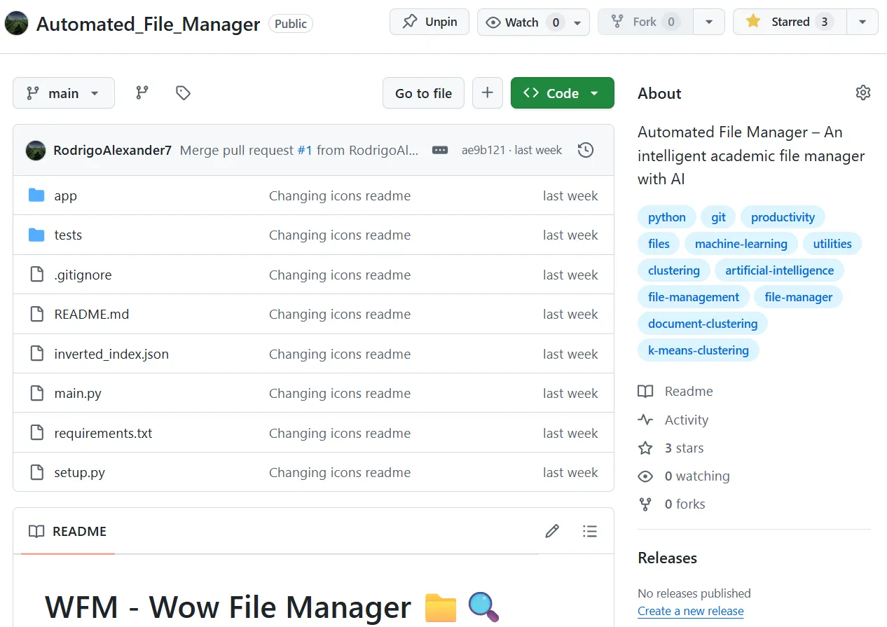Open the tags icon
This screenshot has width=887, height=627.
(183, 92)
